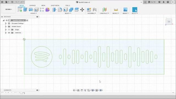Image resolution: width=176 pixels, height=99 pixels.
Task: Open the Create dropdown menu
Action: pyautogui.click(x=34, y=13)
